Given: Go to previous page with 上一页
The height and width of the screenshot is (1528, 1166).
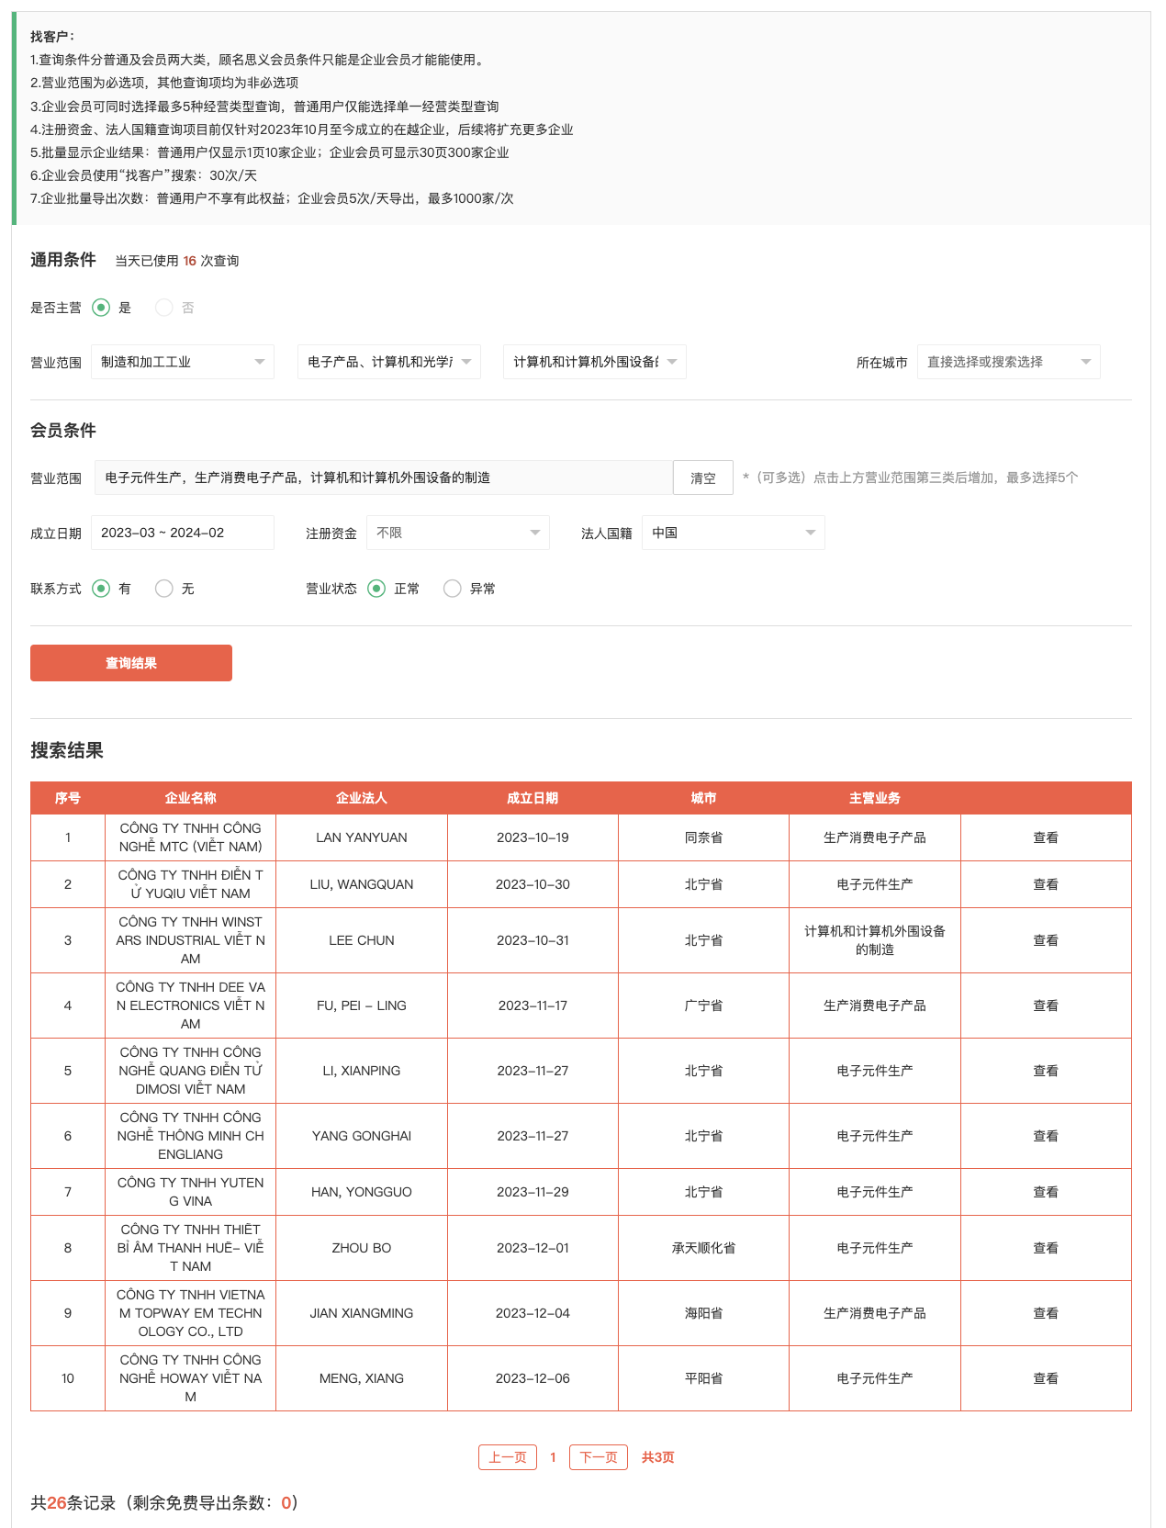Looking at the screenshot, I should click(508, 1457).
